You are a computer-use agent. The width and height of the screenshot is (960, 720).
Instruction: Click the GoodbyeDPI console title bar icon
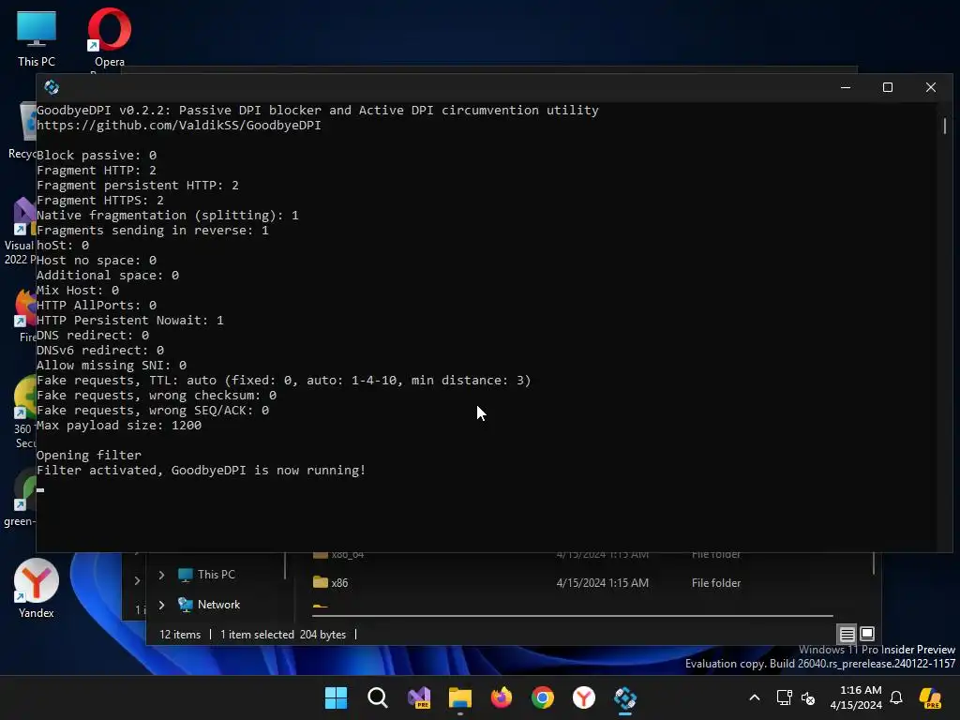coord(52,87)
